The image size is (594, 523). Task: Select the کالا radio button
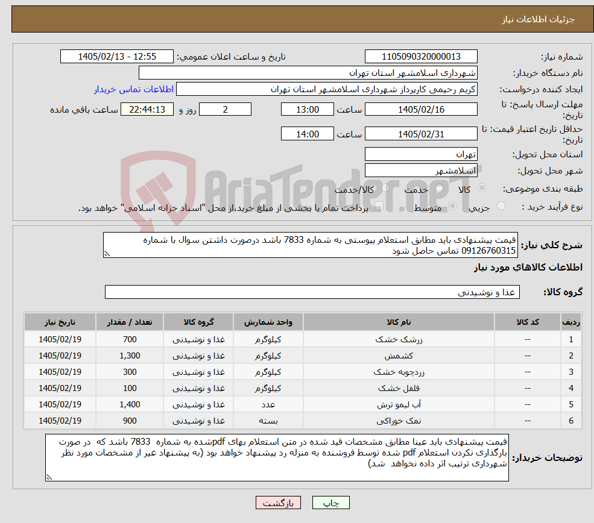point(482,188)
